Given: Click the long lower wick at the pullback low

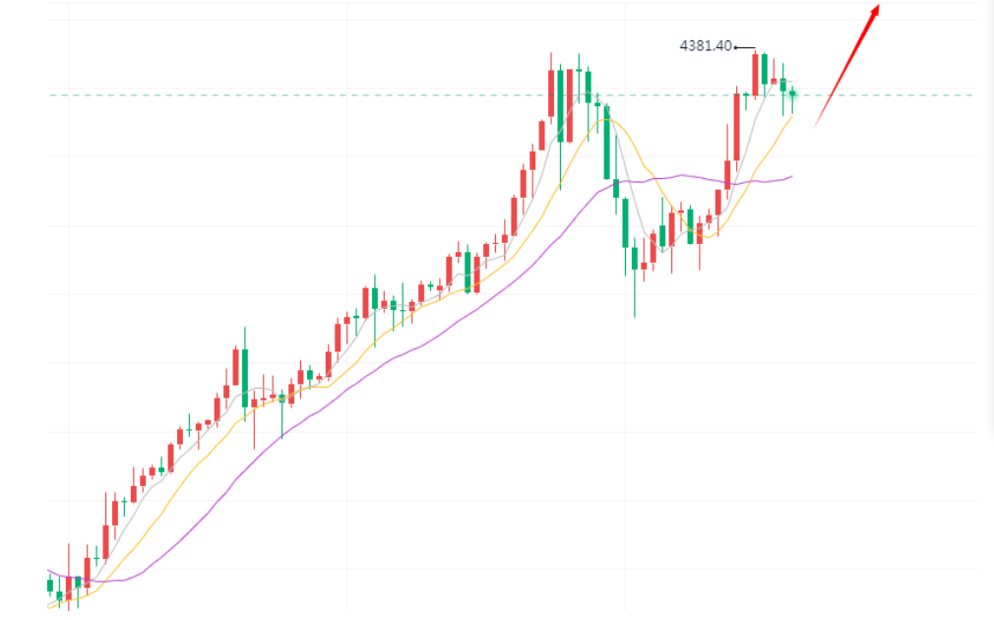Looking at the screenshot, I should tap(635, 295).
